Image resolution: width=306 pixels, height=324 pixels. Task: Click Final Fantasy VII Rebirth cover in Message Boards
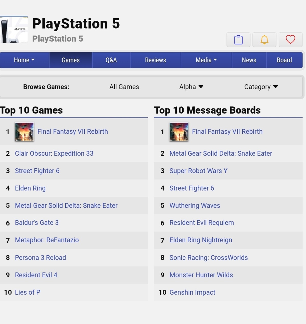179,132
